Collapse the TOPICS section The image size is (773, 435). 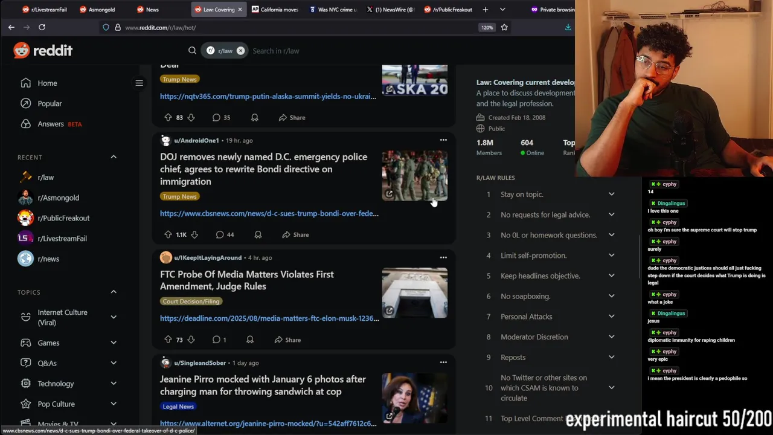[114, 292]
